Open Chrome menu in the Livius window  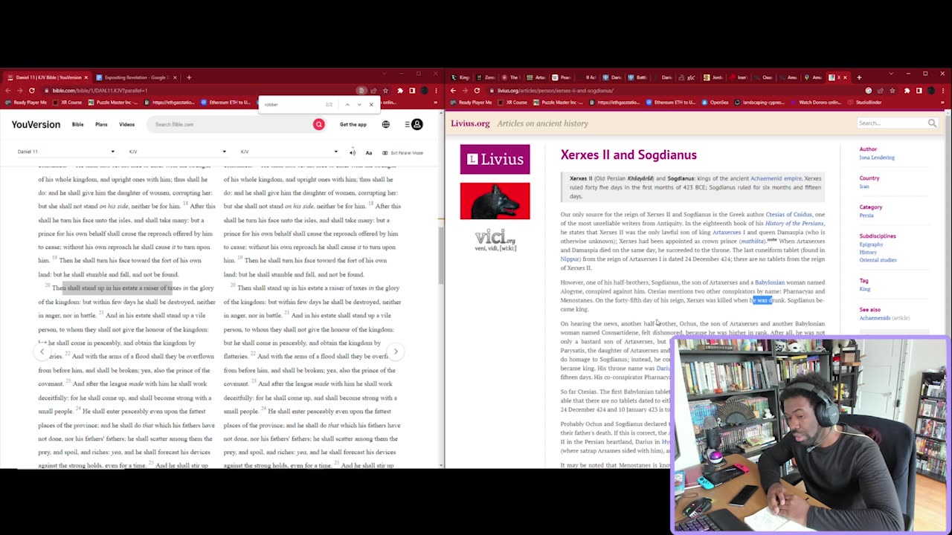pos(944,91)
